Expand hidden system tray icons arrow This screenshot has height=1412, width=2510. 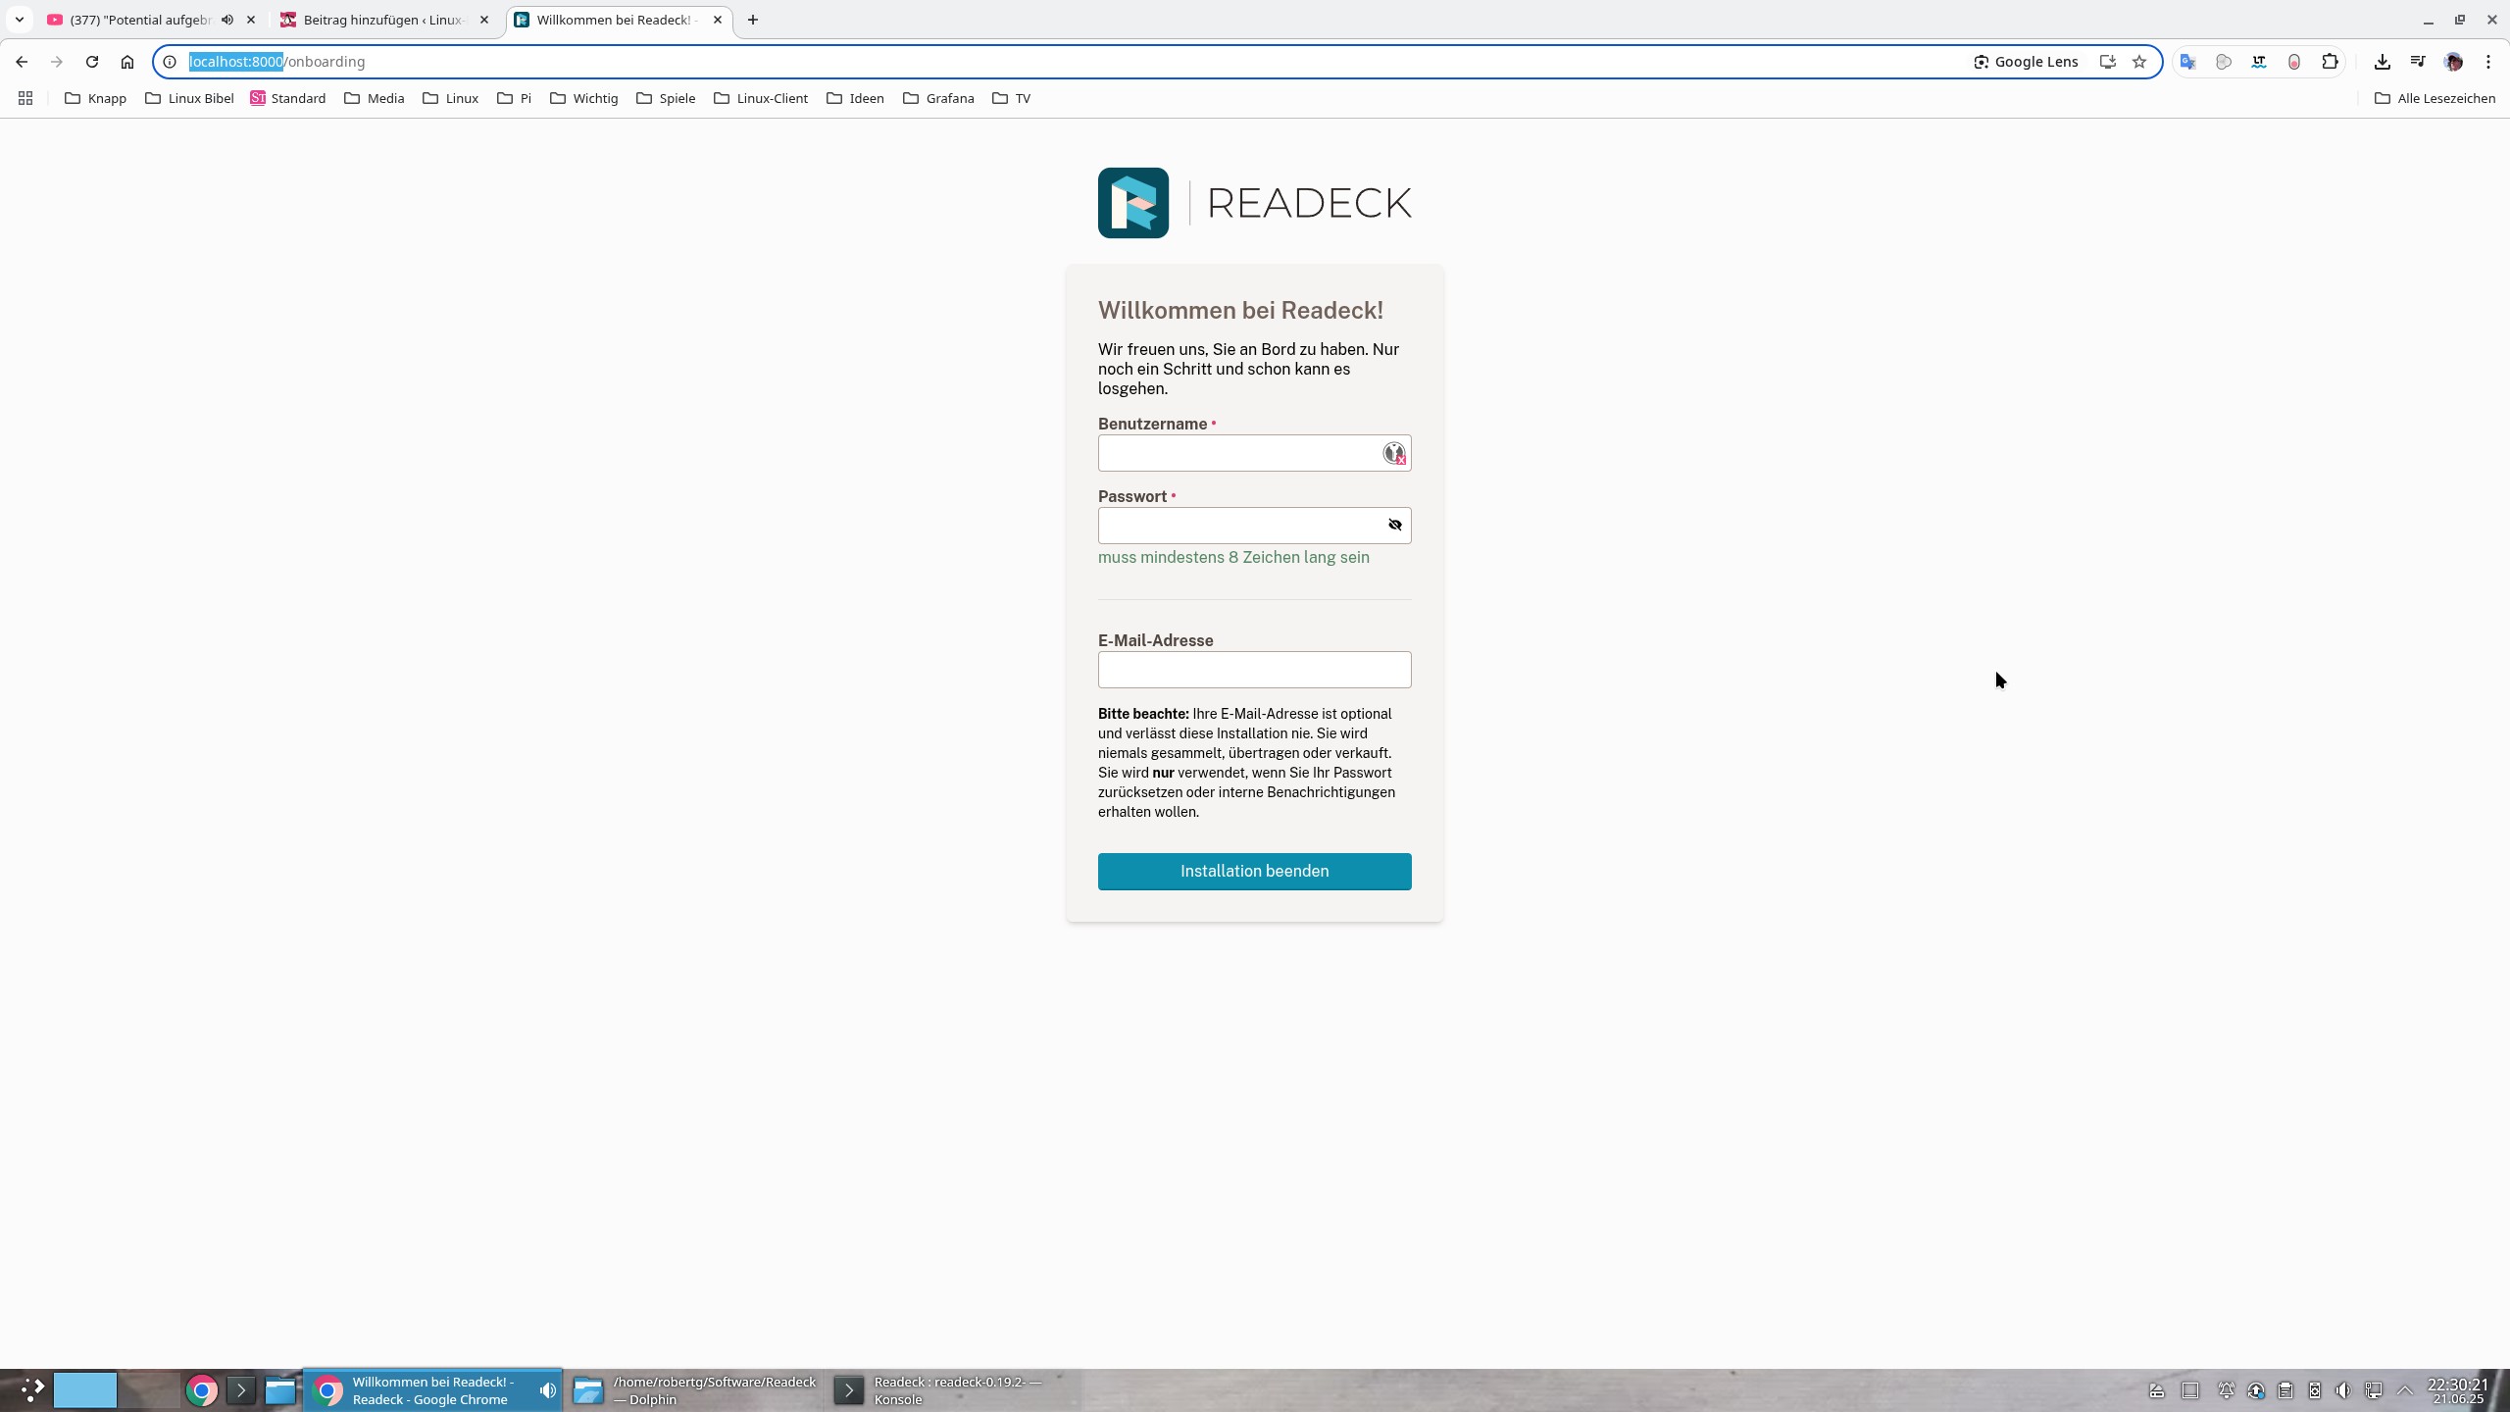tap(2405, 1390)
